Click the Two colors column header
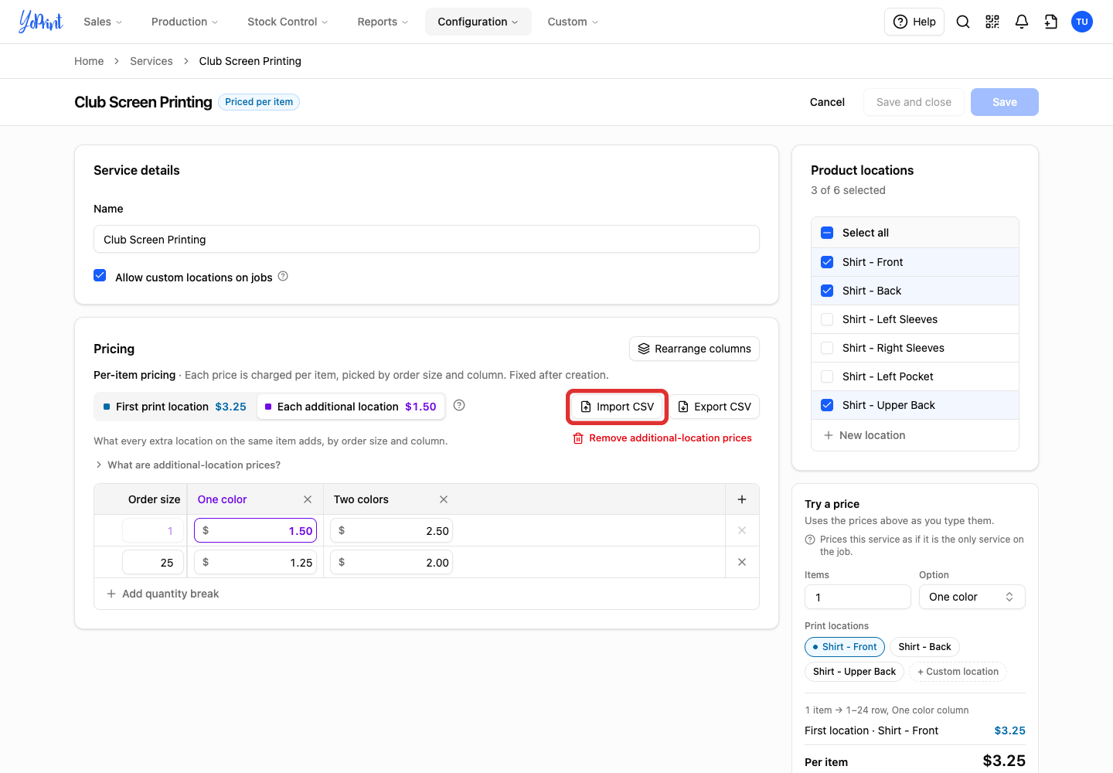 click(361, 499)
